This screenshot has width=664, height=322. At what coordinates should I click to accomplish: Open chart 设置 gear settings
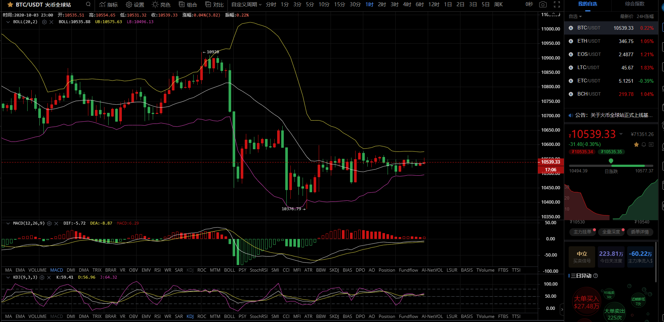tap(135, 5)
